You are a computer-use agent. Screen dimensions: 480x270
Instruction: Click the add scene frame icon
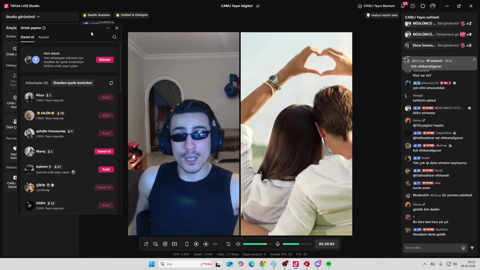(174, 244)
